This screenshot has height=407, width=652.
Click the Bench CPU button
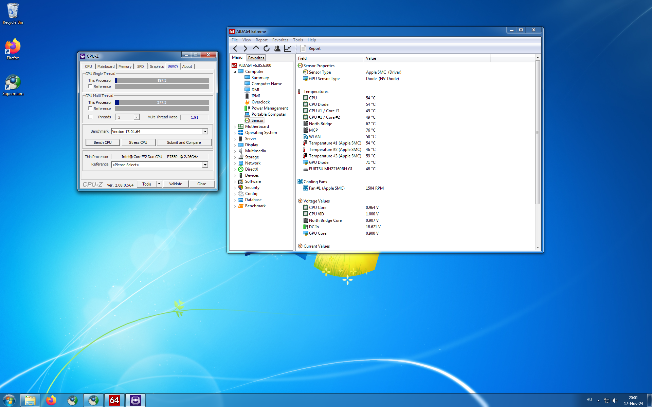[x=103, y=142]
